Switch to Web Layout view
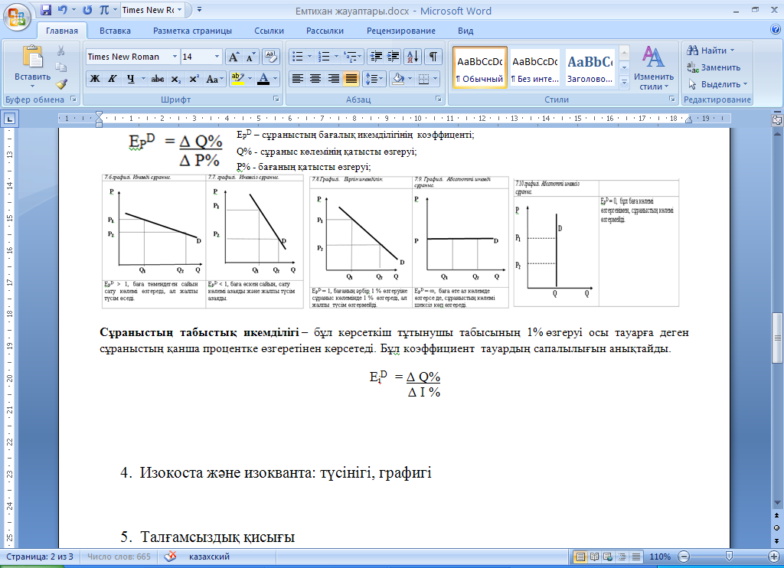 pos(608,557)
